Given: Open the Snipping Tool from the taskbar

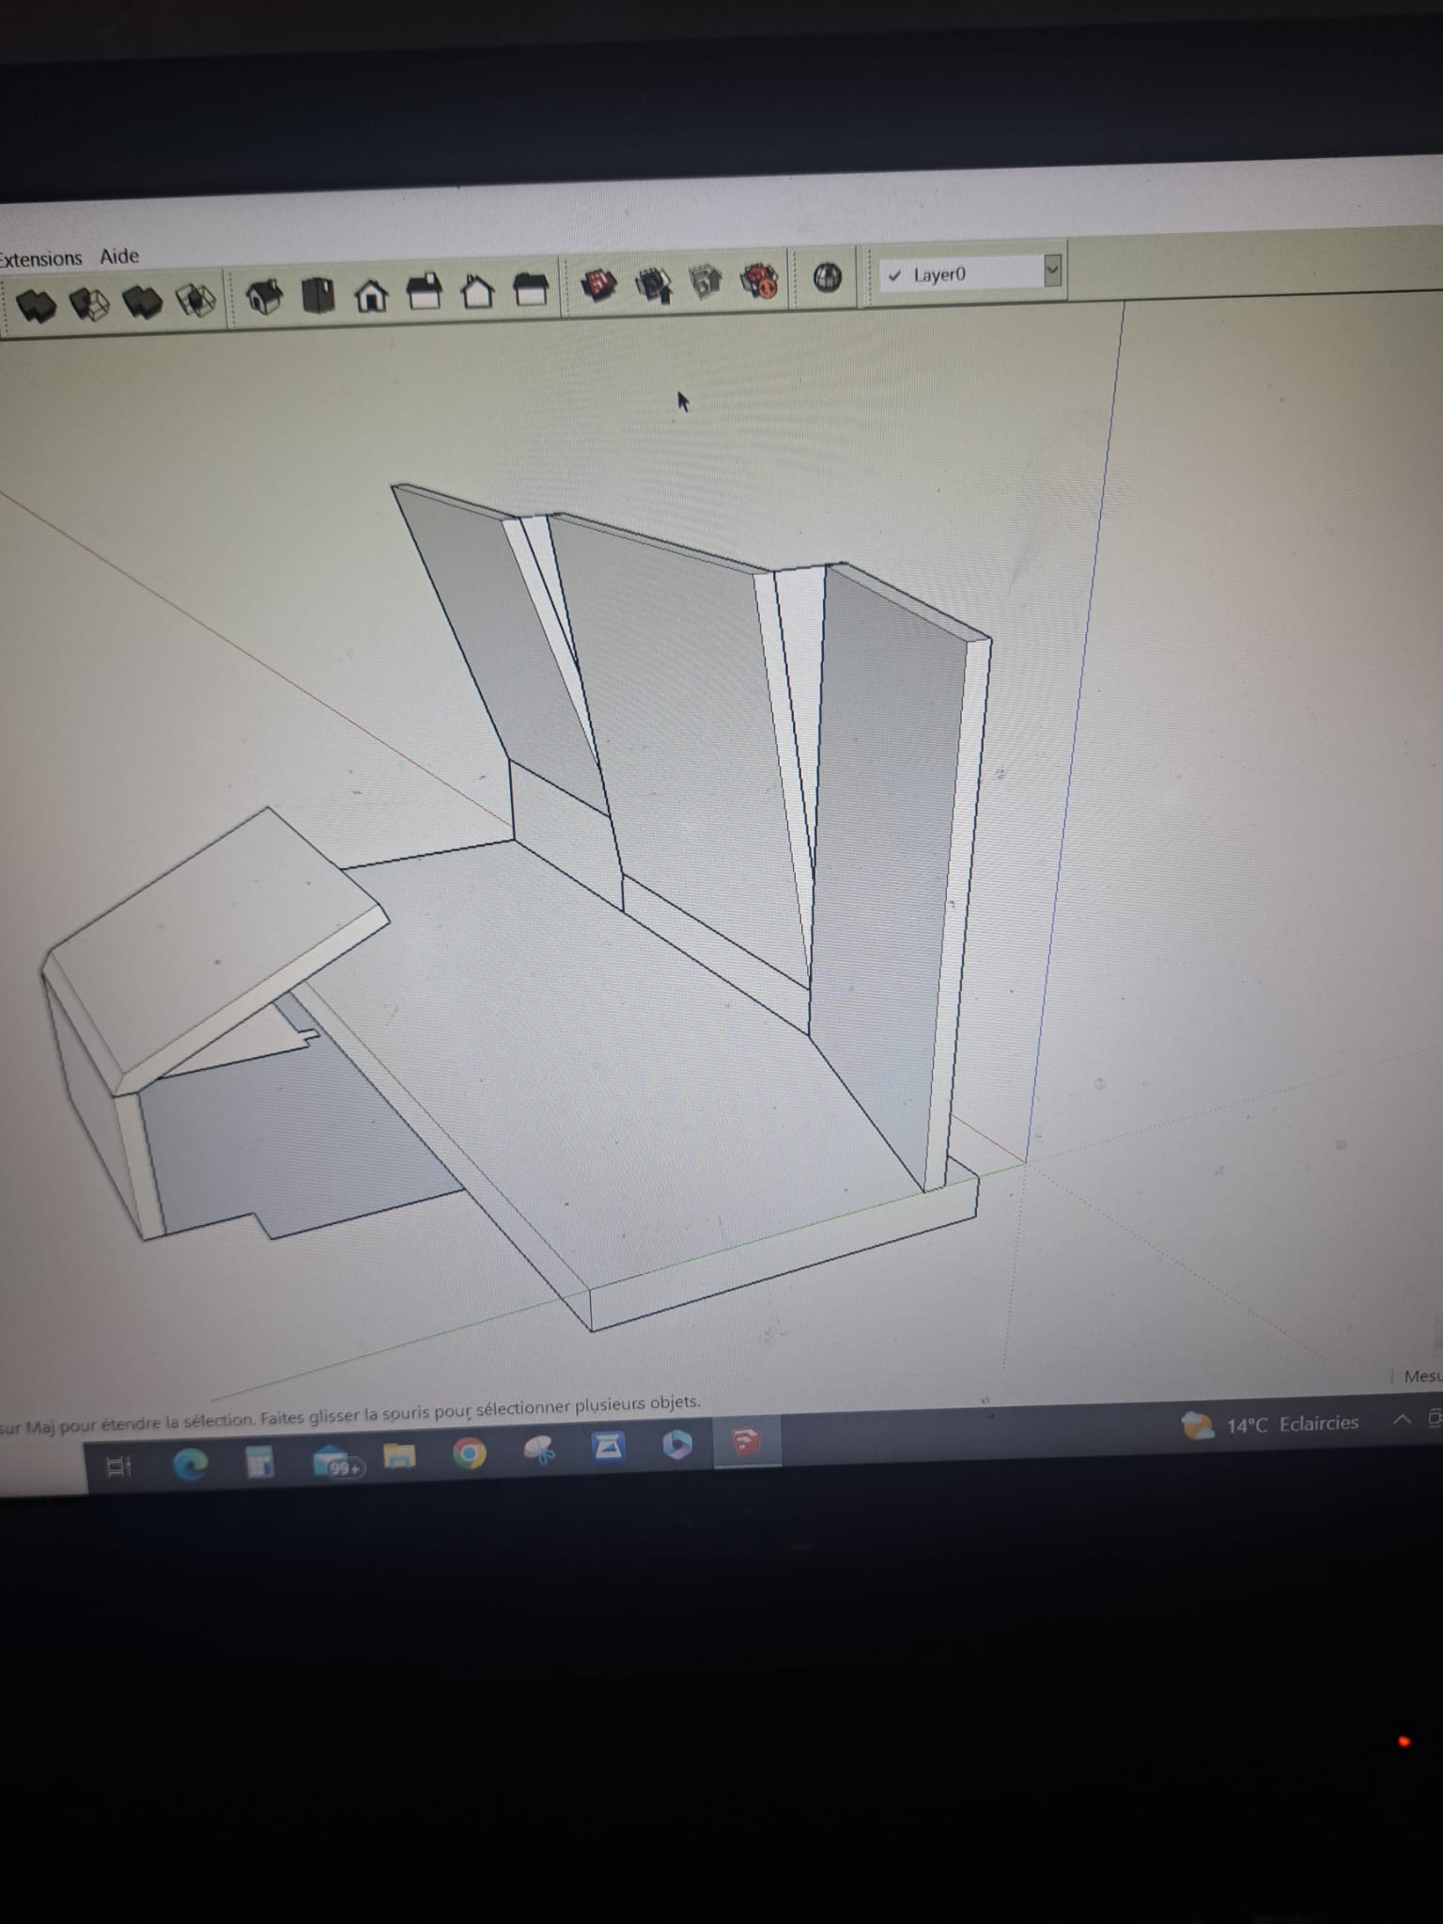Looking at the screenshot, I should pyautogui.click(x=539, y=1451).
